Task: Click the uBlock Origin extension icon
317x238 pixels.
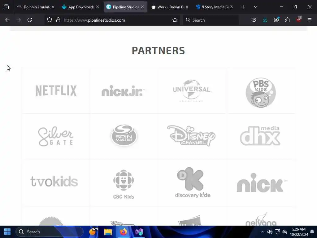Action: click(x=299, y=20)
